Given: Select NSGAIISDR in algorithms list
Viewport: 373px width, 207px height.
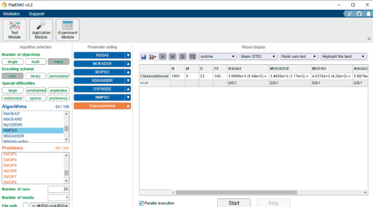Looking at the screenshot, I should (33, 136).
